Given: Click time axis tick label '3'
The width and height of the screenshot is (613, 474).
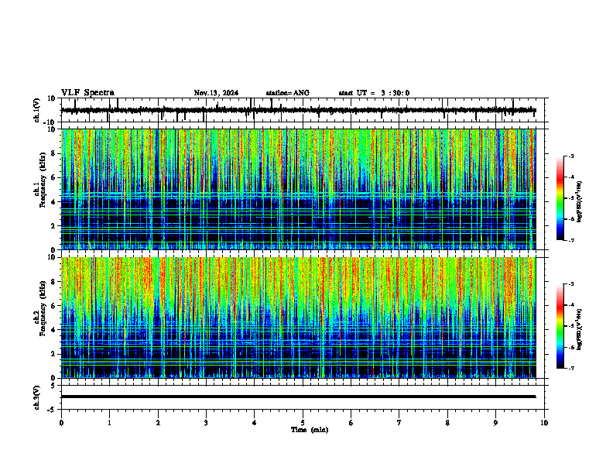Looking at the screenshot, I should click(x=206, y=423).
